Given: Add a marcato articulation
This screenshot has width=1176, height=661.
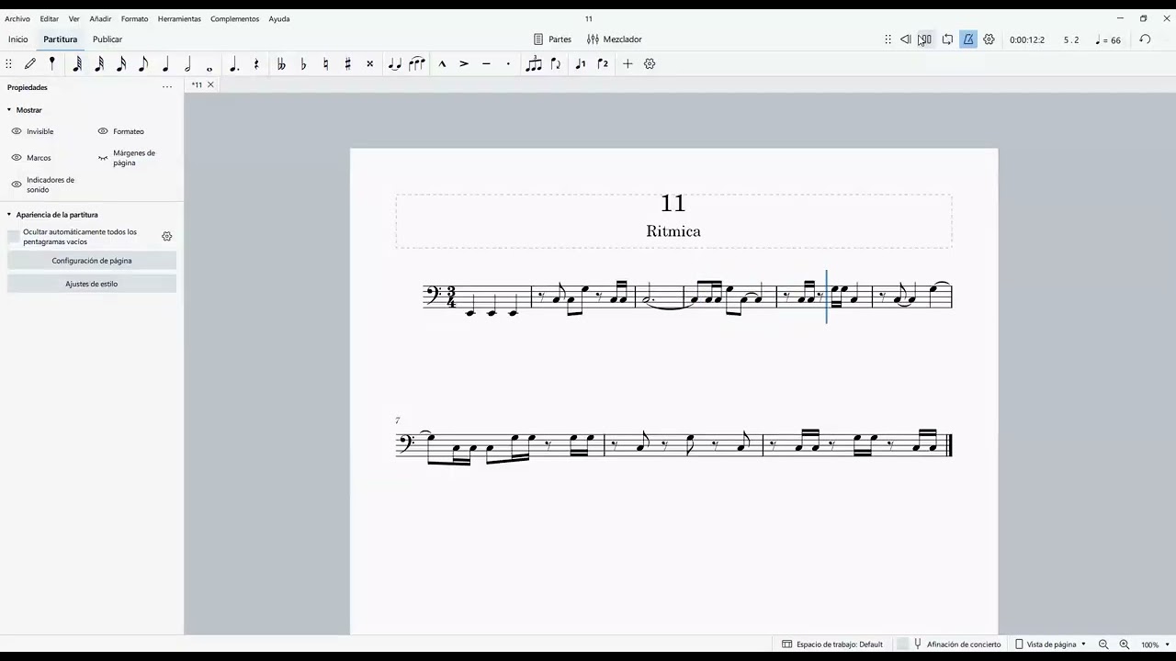Looking at the screenshot, I should point(442,63).
